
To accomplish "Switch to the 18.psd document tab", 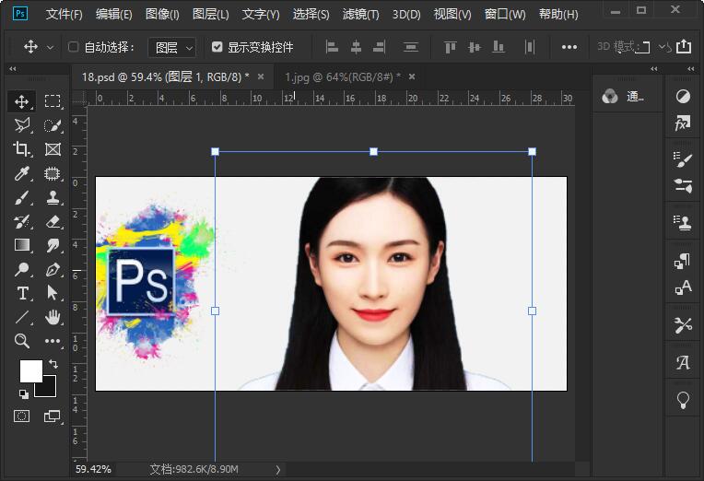I will (165, 77).
